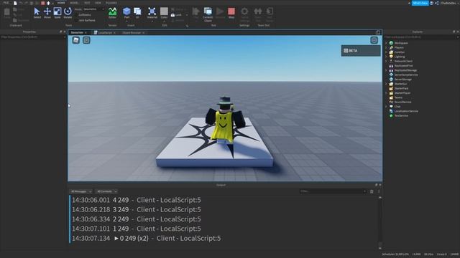460x258 pixels.
Task: Open the VIEW ribbon tab
Action: click(98, 3)
